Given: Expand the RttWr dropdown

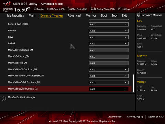Looking at the screenshot, I should point(109,37).
